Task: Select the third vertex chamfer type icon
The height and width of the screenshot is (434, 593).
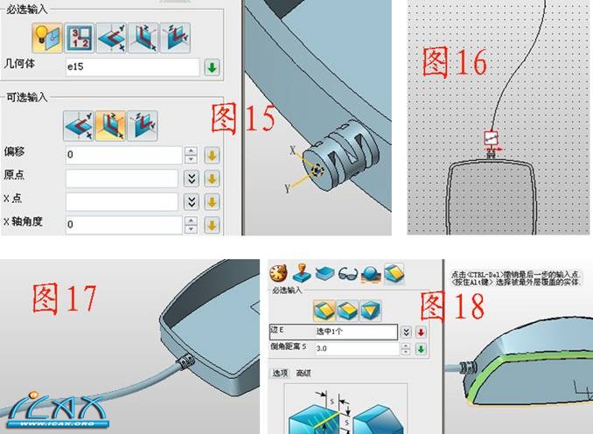Action: pyautogui.click(x=371, y=311)
